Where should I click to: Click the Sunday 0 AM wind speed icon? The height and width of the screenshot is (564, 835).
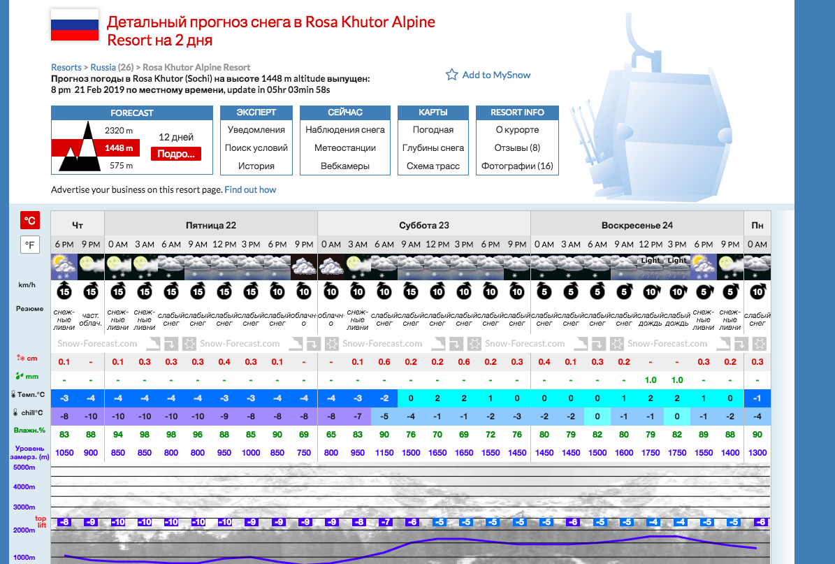(544, 291)
